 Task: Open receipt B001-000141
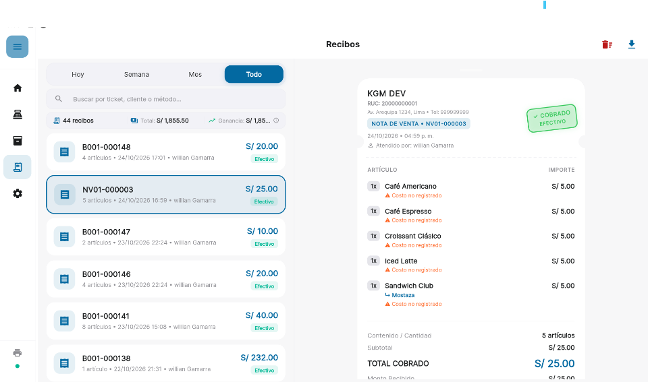[x=166, y=321]
